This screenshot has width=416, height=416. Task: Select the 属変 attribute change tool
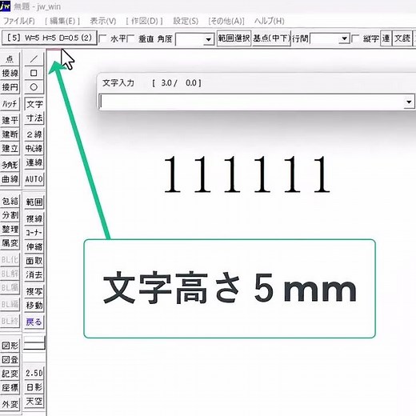(x=10, y=243)
